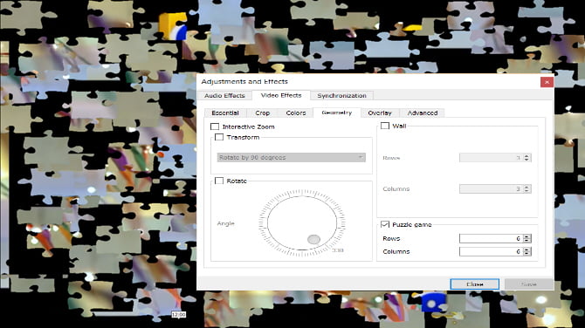Enable the Interactive Zoom checkbox
This screenshot has width=585, height=328.
215,126
